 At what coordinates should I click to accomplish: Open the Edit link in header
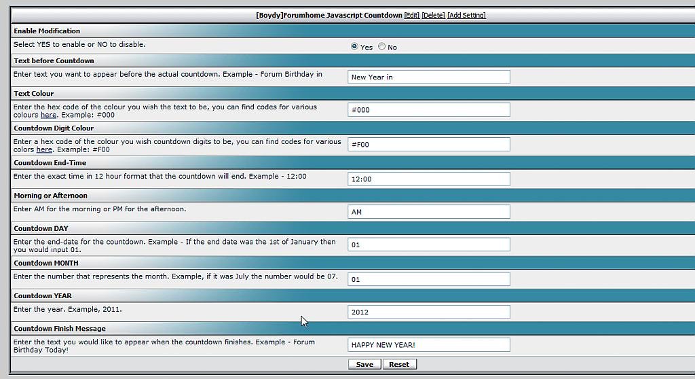click(412, 15)
